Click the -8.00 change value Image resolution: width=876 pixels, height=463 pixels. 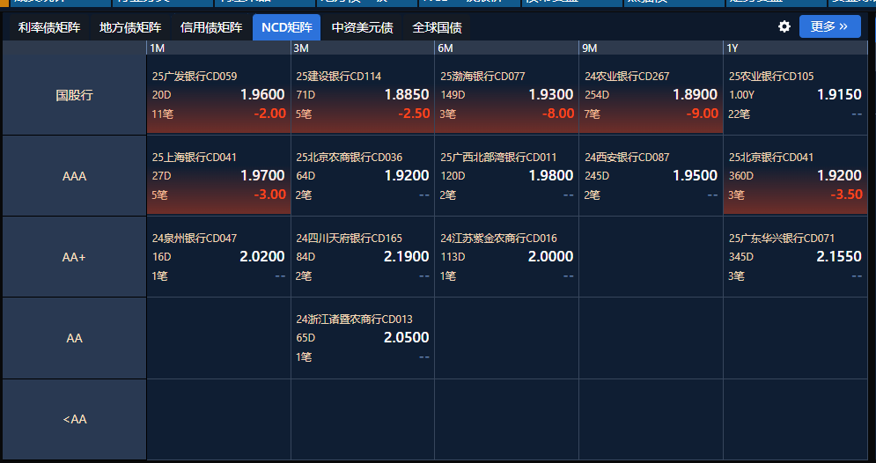pyautogui.click(x=558, y=114)
